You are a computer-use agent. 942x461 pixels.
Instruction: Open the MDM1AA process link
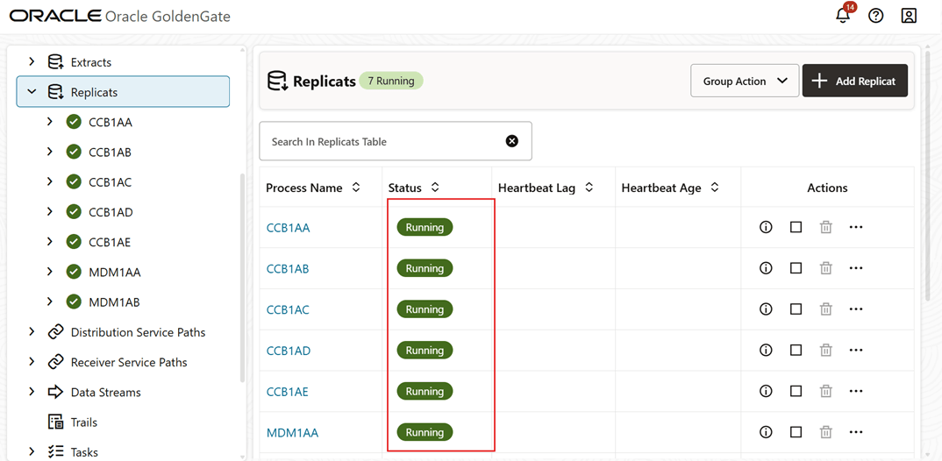coord(292,432)
